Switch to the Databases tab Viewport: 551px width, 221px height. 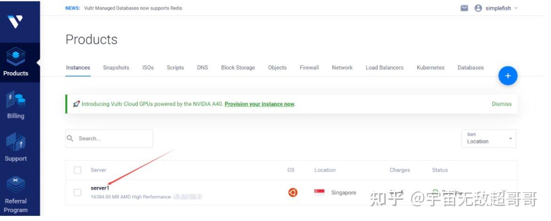pos(470,68)
